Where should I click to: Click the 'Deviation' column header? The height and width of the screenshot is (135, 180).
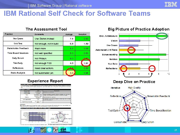point(82,34)
